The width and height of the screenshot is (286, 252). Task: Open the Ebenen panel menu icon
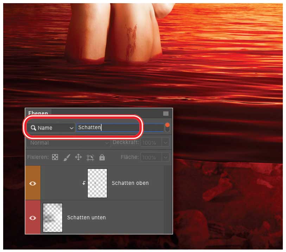(x=166, y=113)
